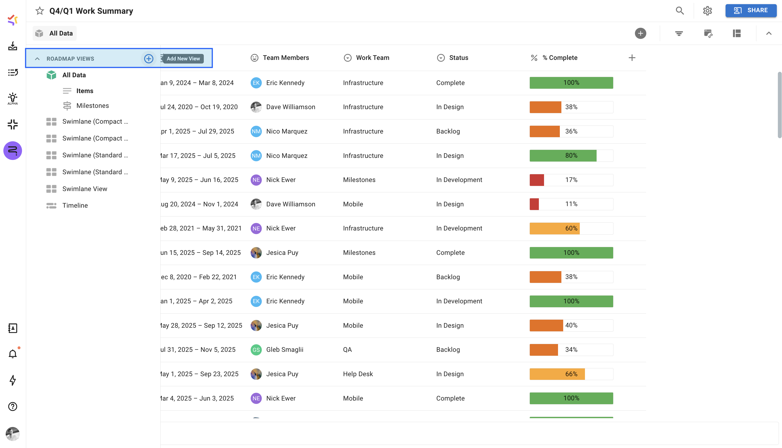The width and height of the screenshot is (782, 448).
Task: Open the filter icon in toolbar
Action: 679,33
